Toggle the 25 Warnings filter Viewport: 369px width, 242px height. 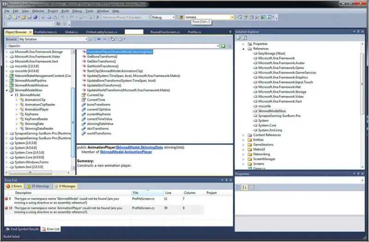[x=38, y=186]
